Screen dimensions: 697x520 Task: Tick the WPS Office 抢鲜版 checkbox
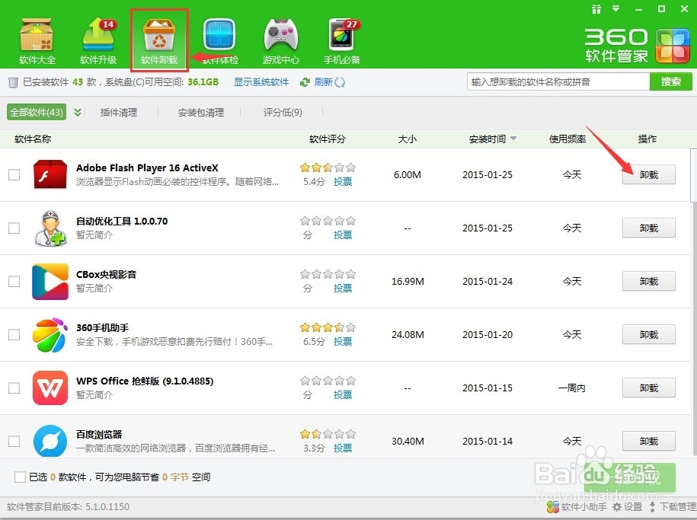point(14,388)
